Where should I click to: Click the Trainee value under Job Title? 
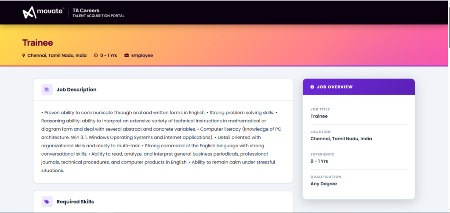coord(319,116)
